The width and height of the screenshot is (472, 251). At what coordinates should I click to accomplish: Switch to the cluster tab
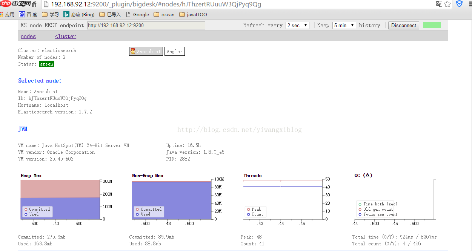66,36
